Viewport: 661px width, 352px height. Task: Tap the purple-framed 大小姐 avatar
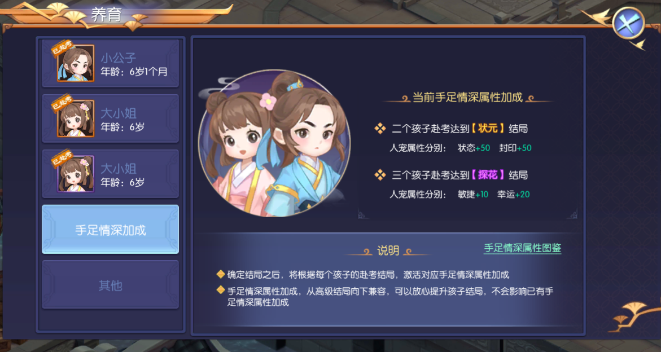coord(76,174)
